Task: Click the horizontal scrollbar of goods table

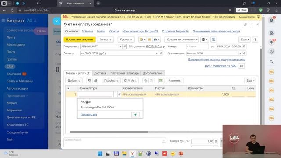Action: 109,132
